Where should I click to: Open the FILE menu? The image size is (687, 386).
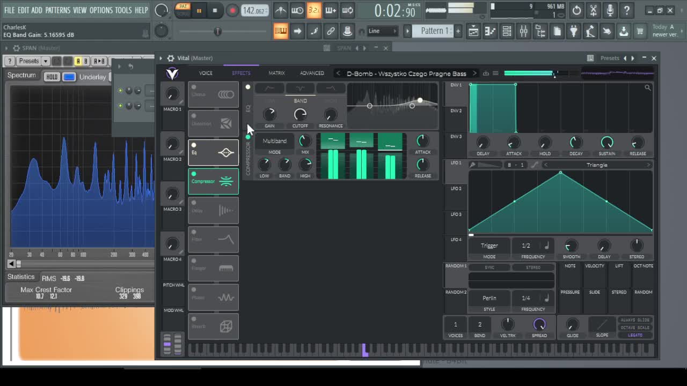tap(10, 10)
